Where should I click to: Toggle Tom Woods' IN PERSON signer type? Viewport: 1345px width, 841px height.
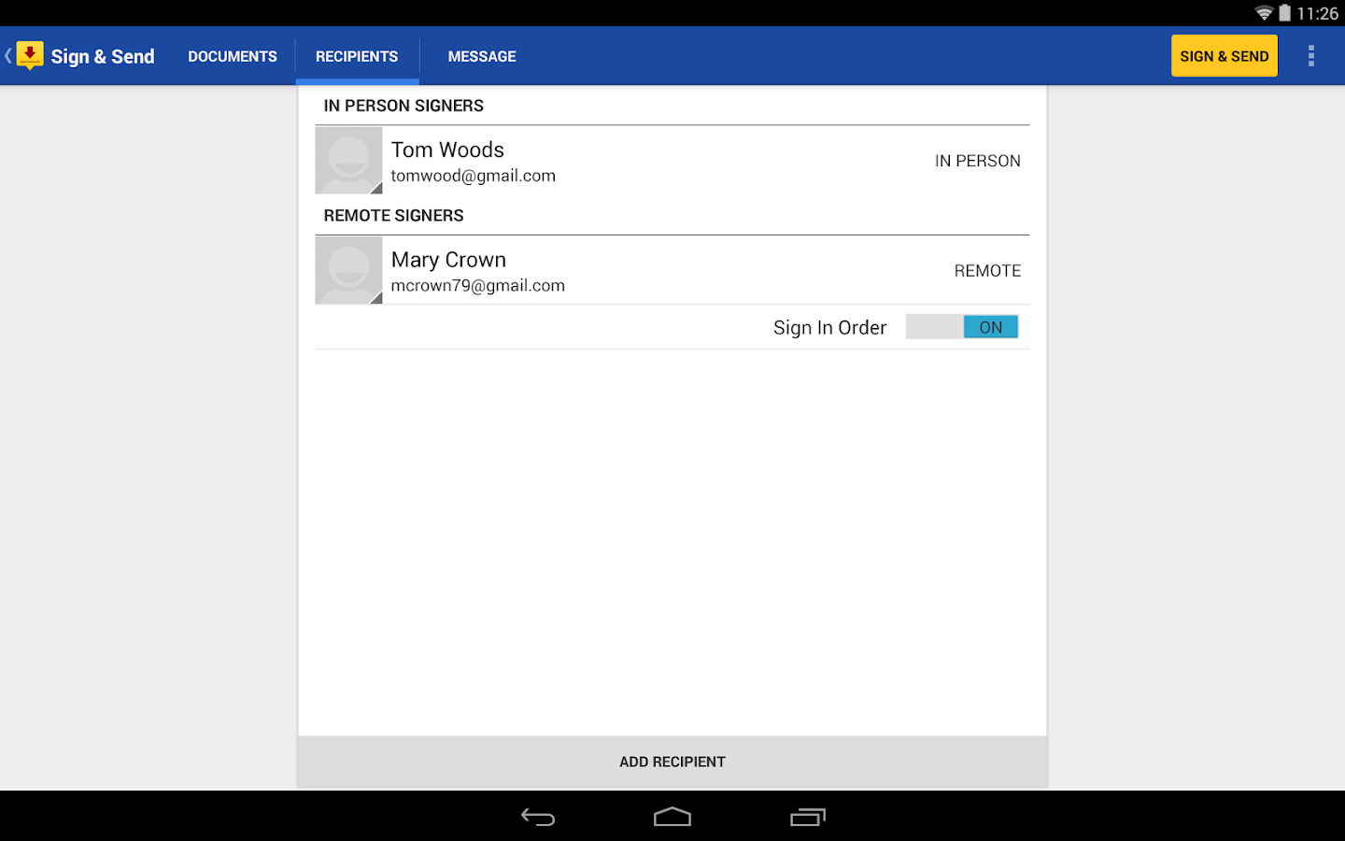pos(977,160)
